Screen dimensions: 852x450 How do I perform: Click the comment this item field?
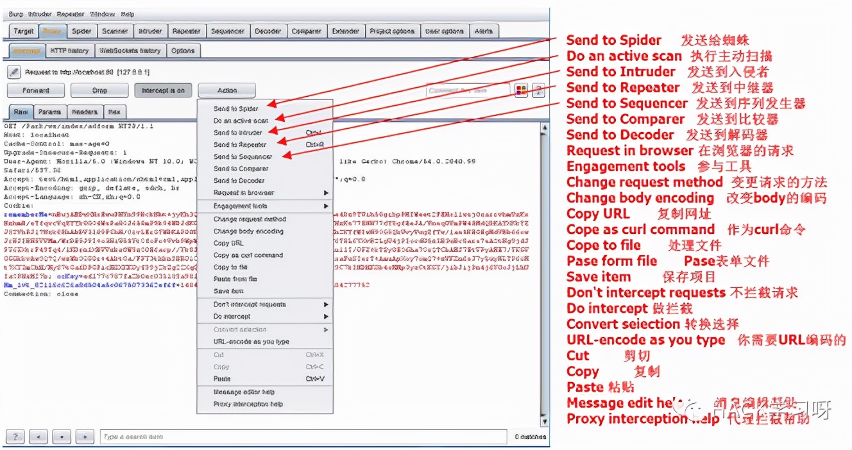(468, 90)
